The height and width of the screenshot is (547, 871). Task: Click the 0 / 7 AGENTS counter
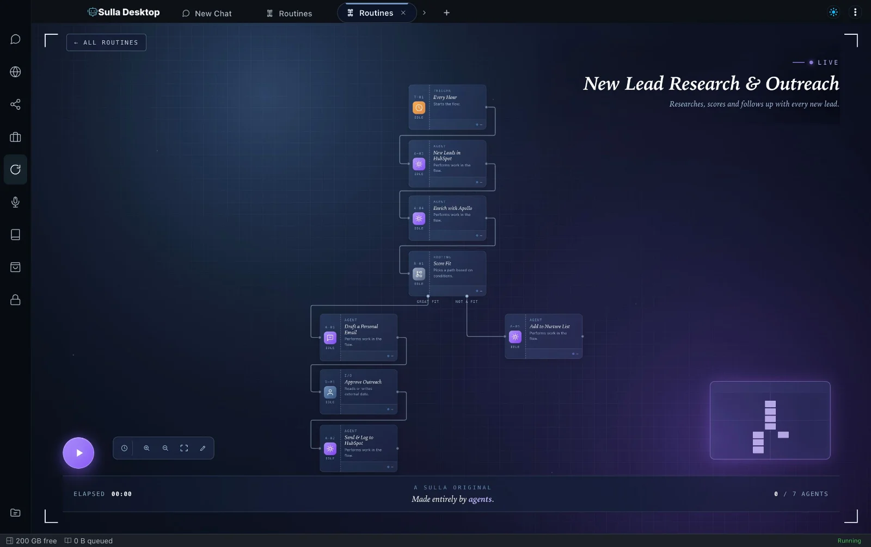tap(801, 494)
